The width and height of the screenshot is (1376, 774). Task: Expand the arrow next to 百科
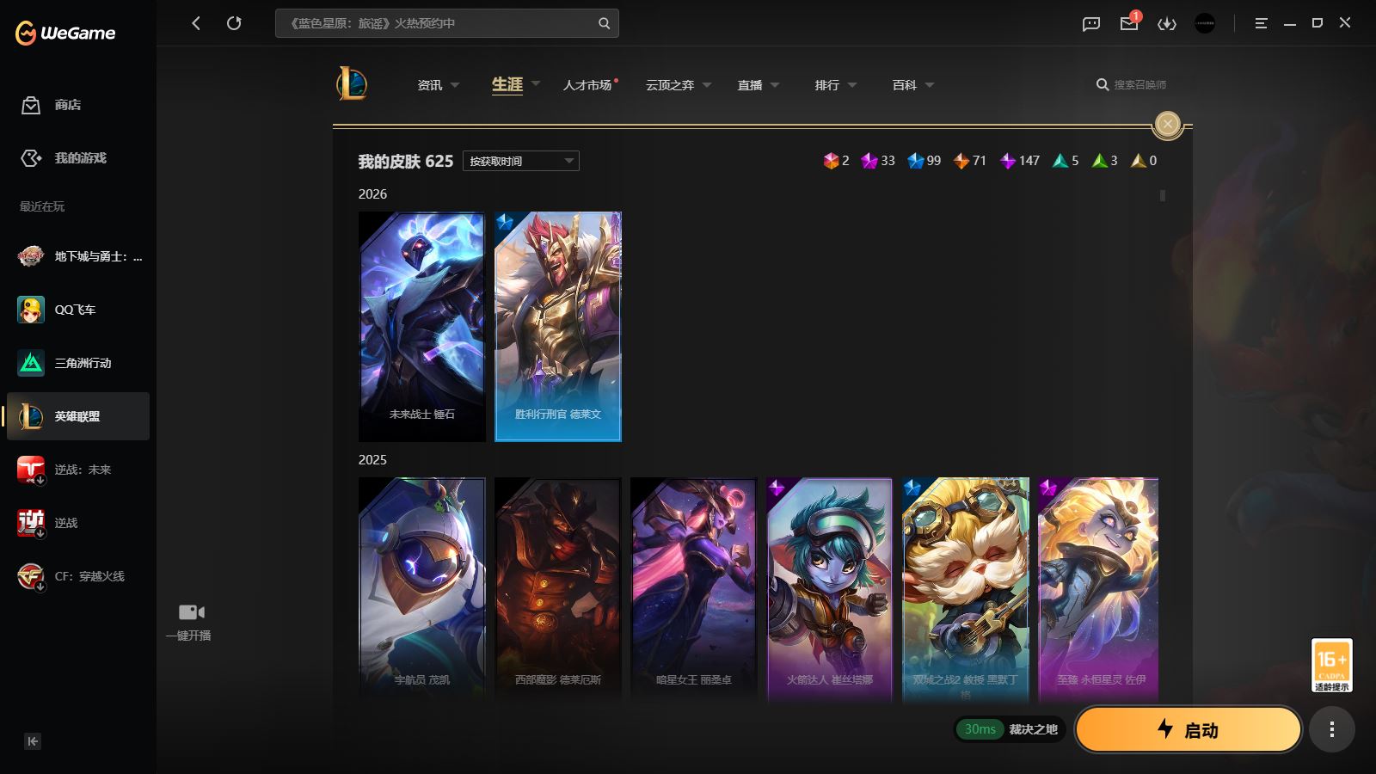click(x=930, y=85)
